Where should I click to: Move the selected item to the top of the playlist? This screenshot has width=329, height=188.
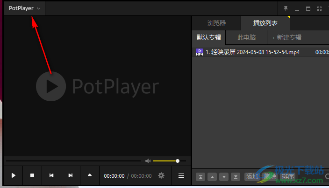200,177
